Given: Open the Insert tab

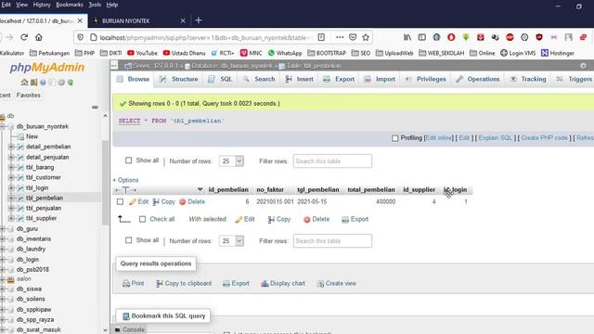Looking at the screenshot, I should click(x=300, y=79).
